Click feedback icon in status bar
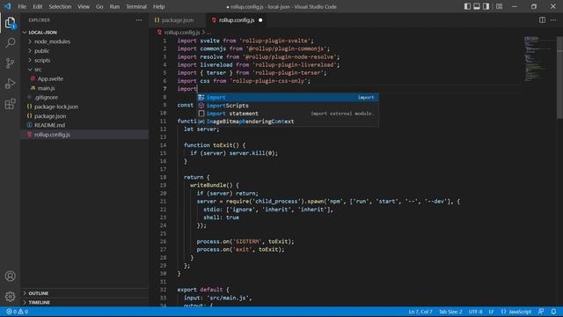563x317 pixels. click(541, 312)
